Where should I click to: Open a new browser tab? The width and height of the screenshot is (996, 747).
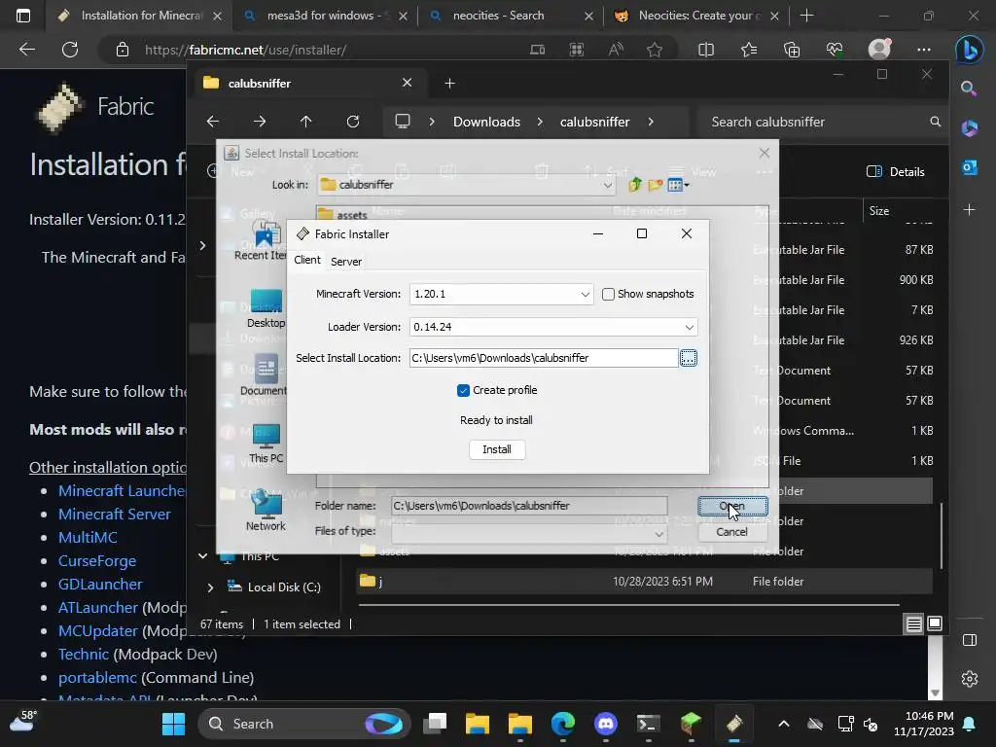(x=806, y=16)
